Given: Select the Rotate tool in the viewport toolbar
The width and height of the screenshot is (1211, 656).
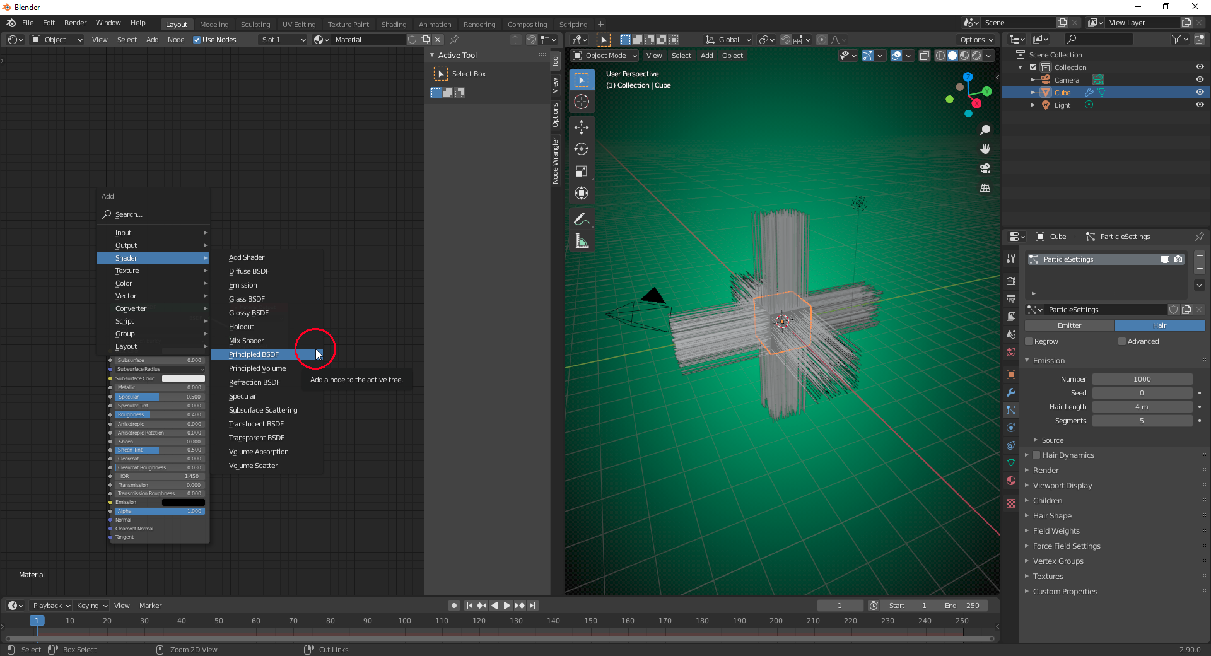Looking at the screenshot, I should tap(582, 149).
